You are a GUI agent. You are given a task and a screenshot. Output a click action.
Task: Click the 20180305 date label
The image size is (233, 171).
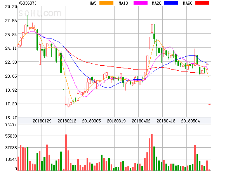coord(91,121)
